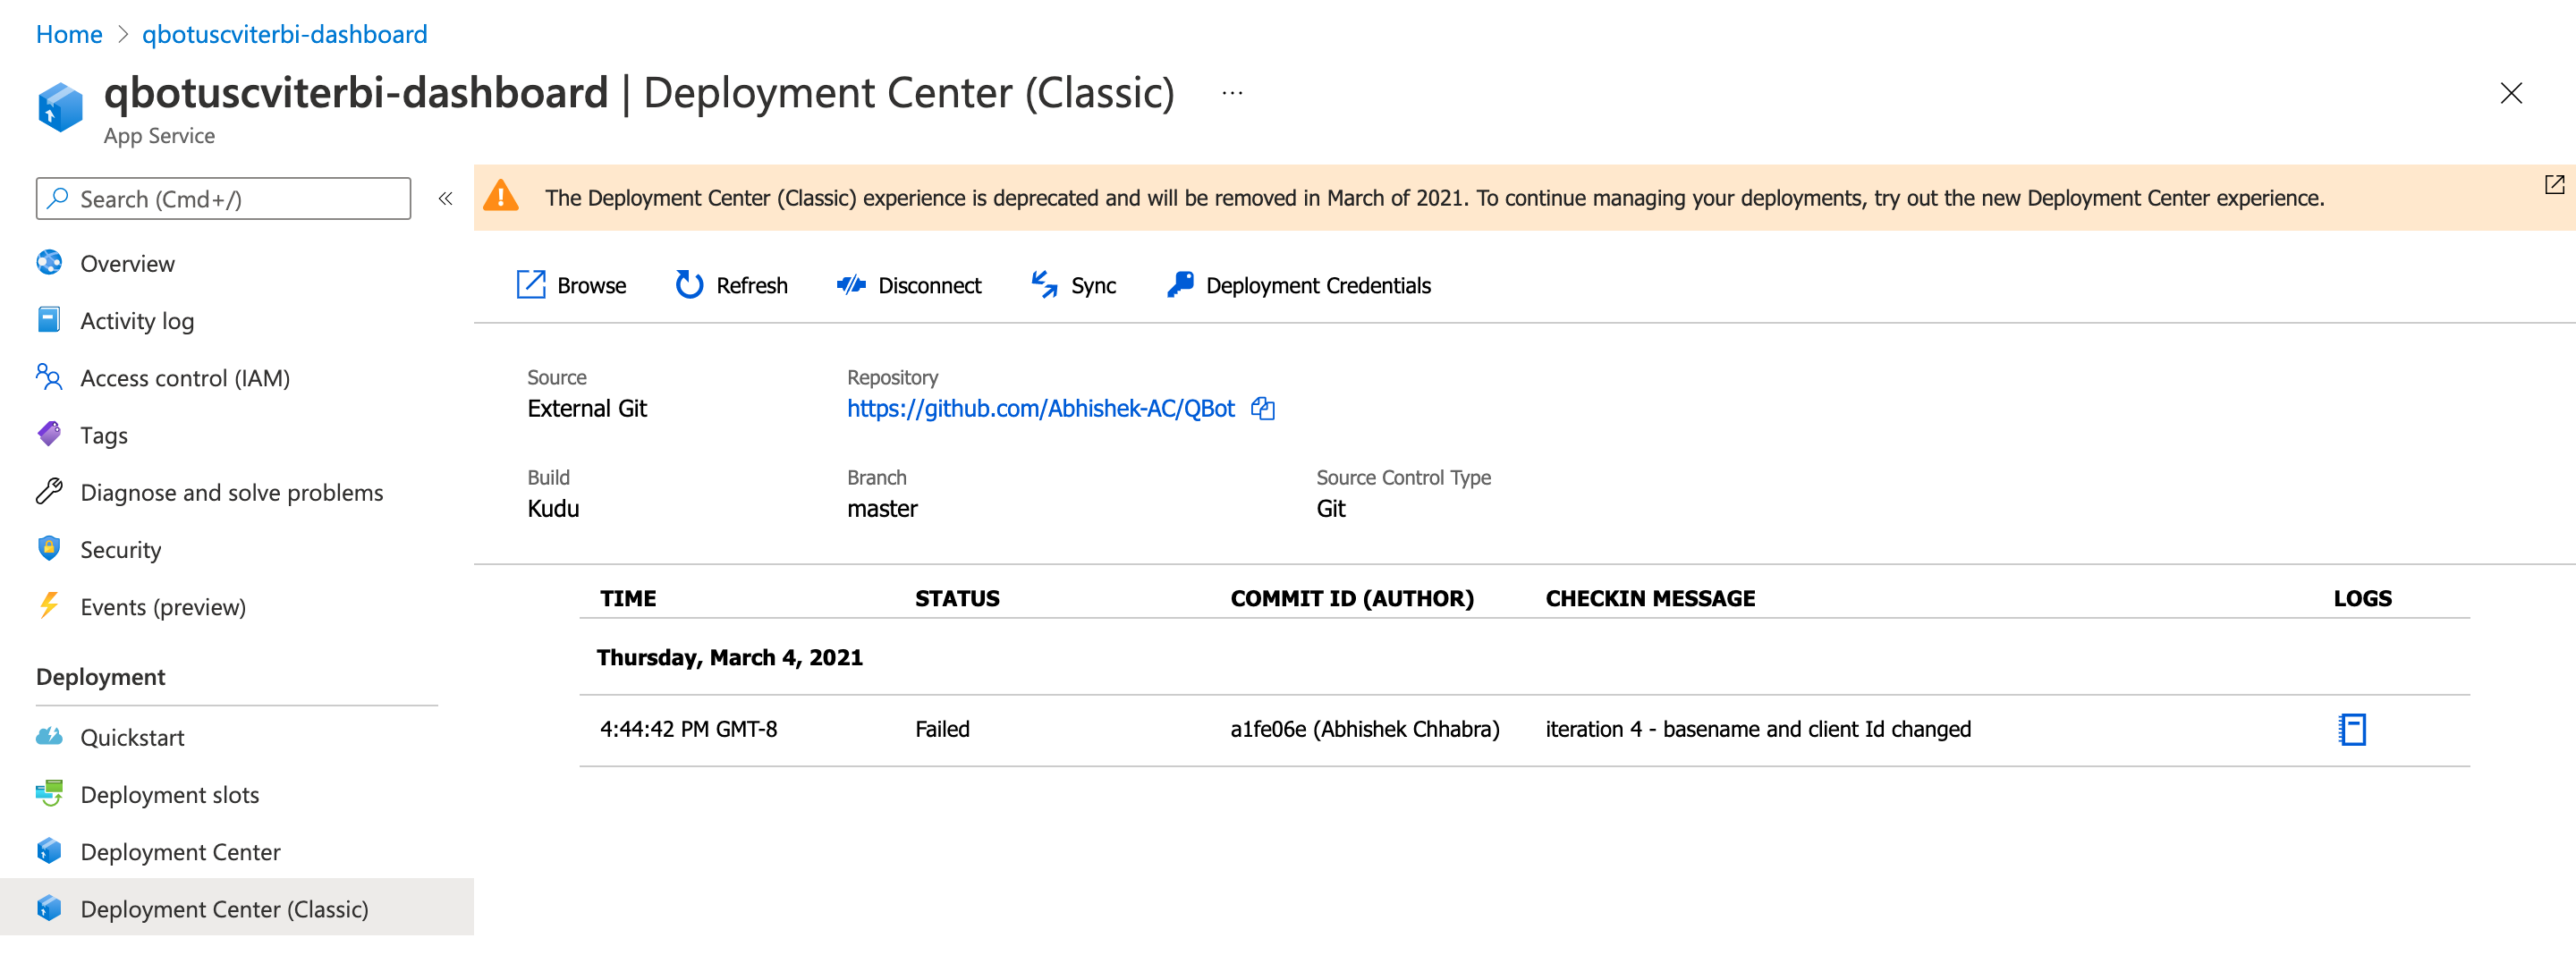Trigger the Sync icon
The image size is (2576, 955).
1044,284
